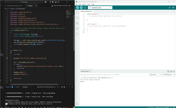Open the Debug sidebar icon in Arduino

(x=77, y=29)
